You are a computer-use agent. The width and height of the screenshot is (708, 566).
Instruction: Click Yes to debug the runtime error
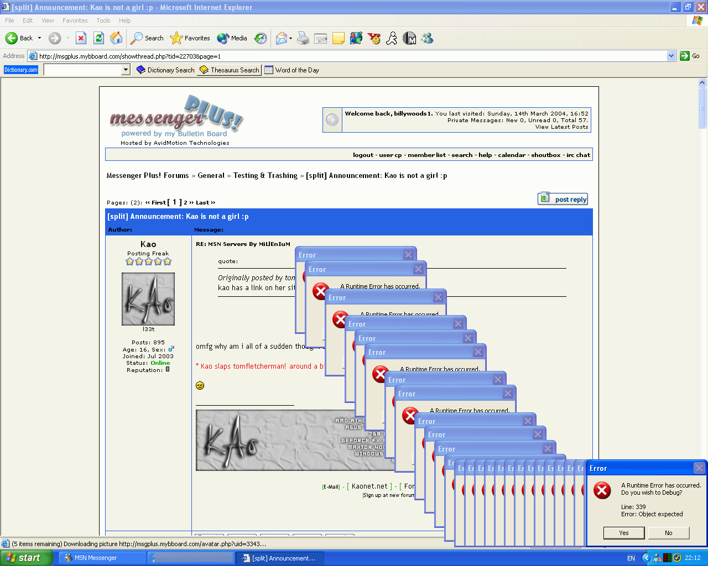coord(624,533)
